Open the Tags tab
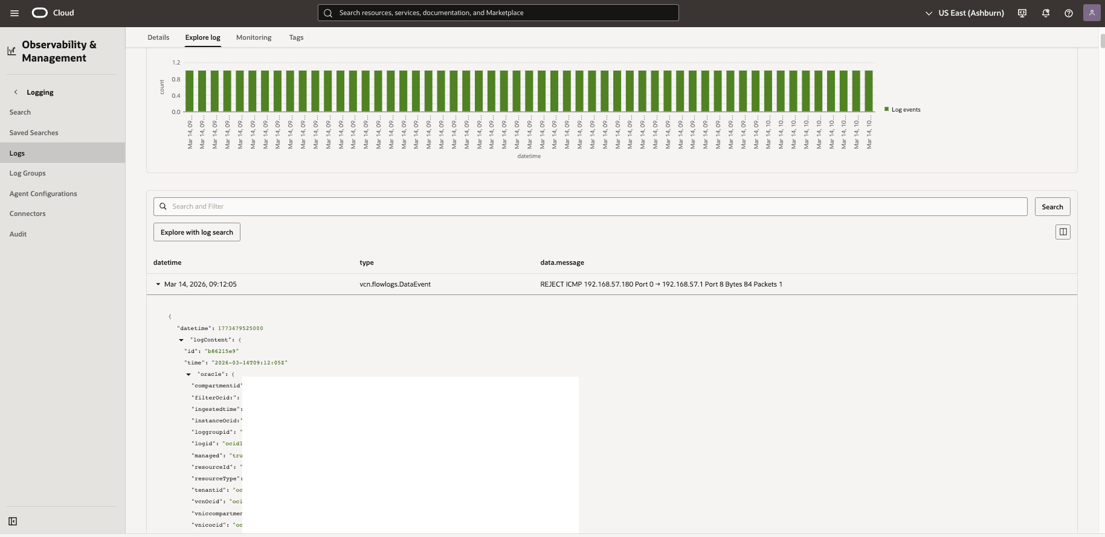 click(296, 37)
